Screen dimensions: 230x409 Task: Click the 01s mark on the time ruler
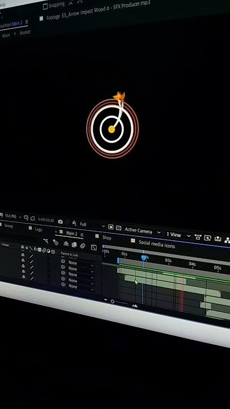click(x=124, y=254)
